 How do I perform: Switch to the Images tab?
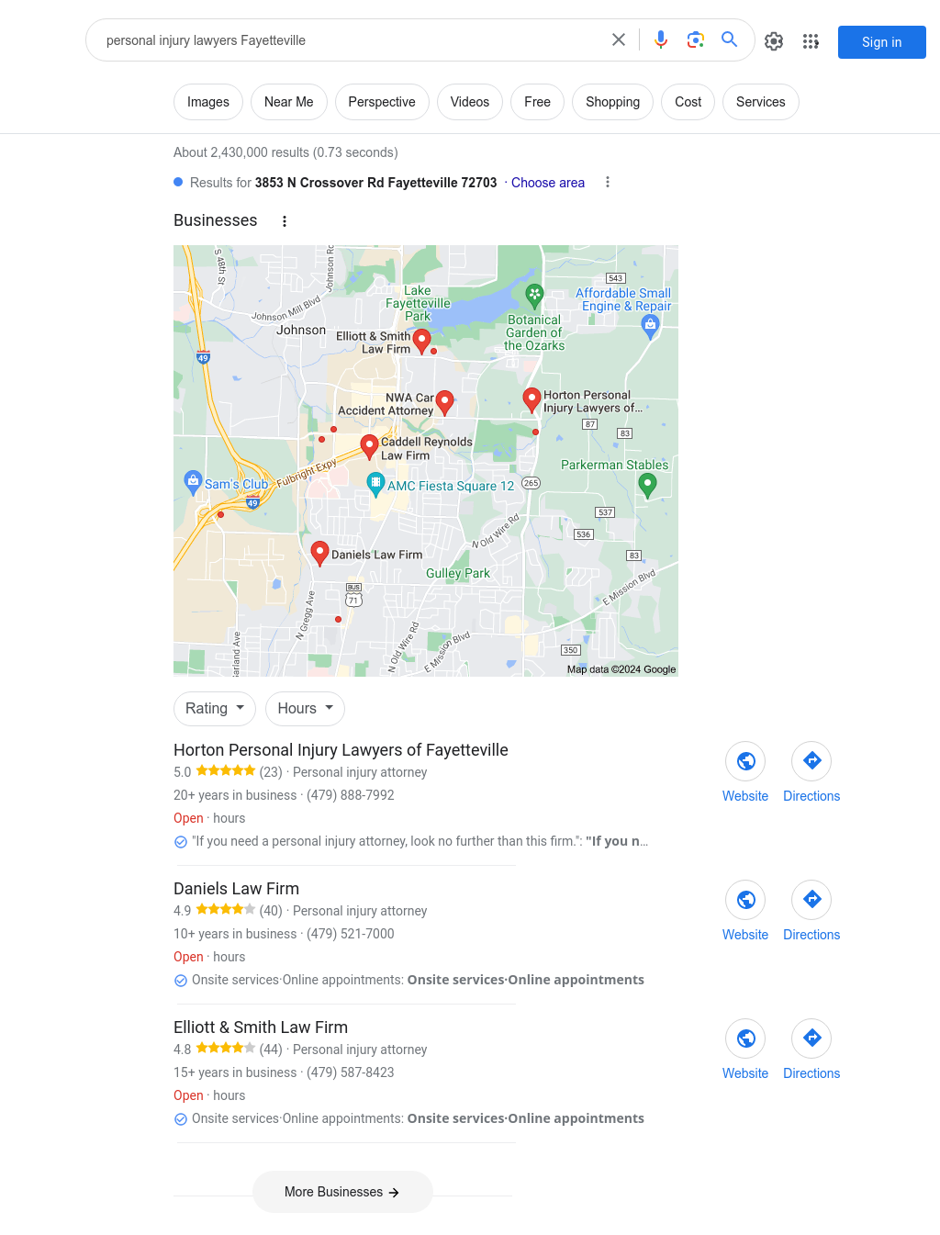point(208,102)
